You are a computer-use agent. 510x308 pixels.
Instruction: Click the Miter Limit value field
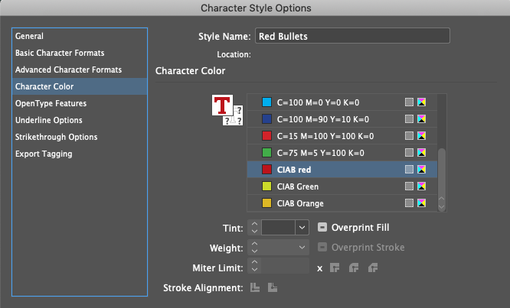(285, 266)
